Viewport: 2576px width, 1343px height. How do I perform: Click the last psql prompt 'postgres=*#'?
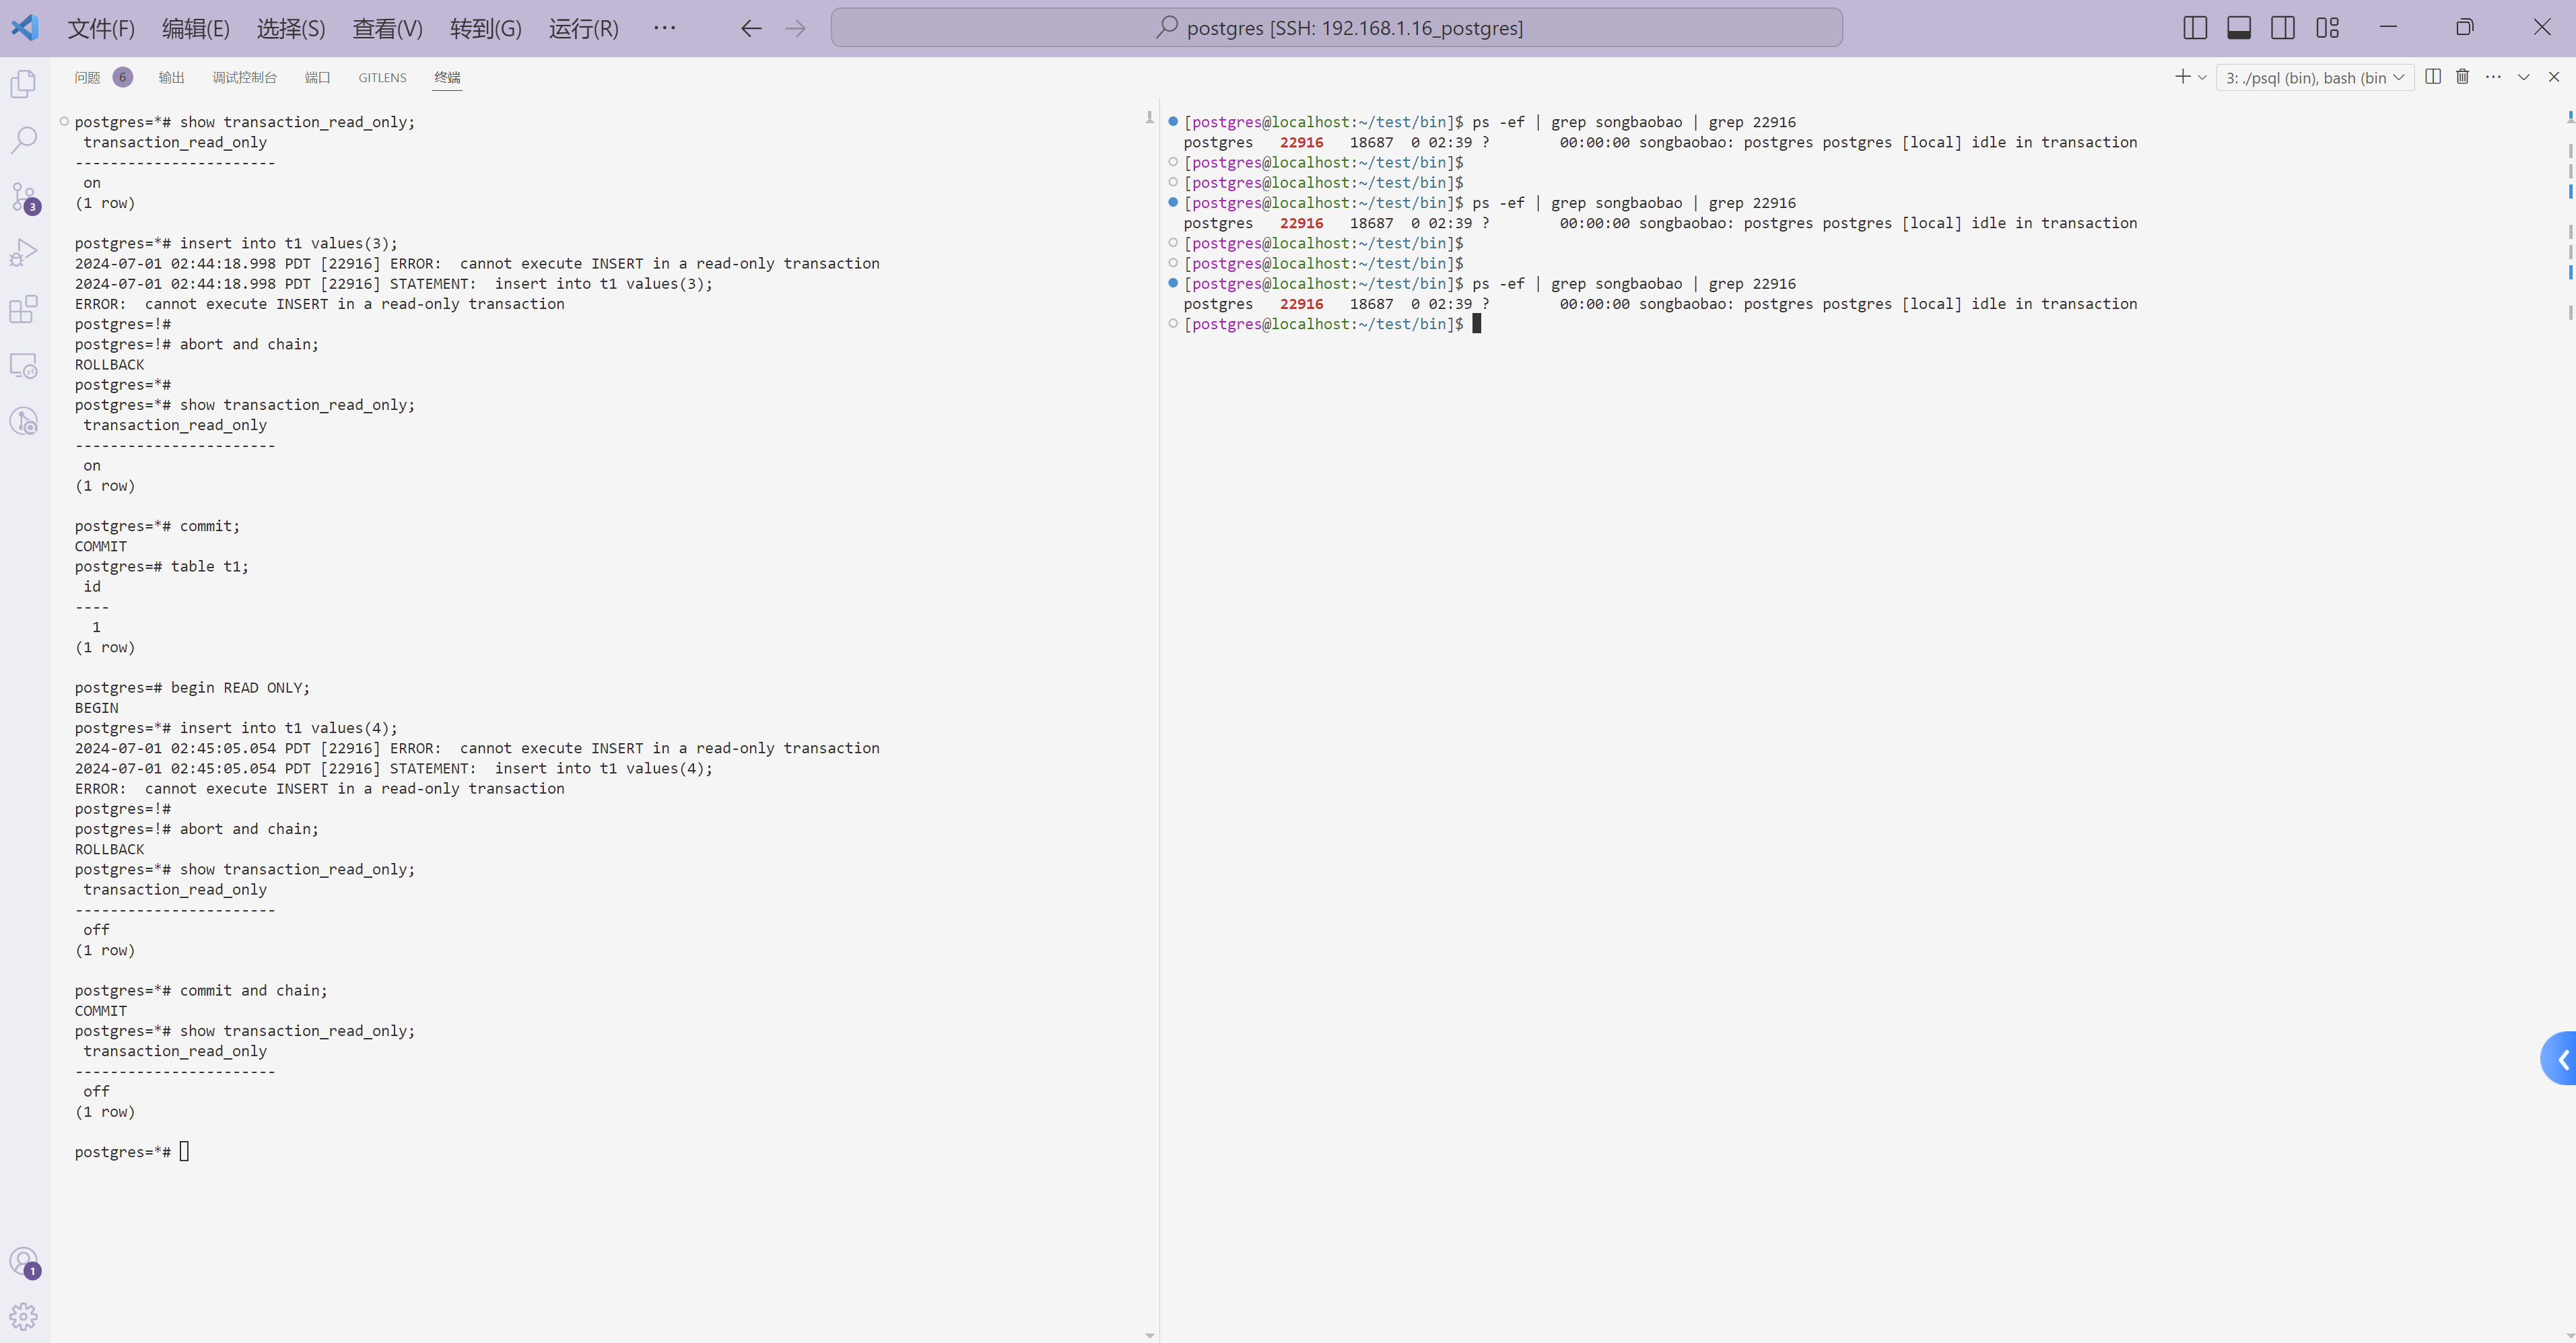[123, 1152]
